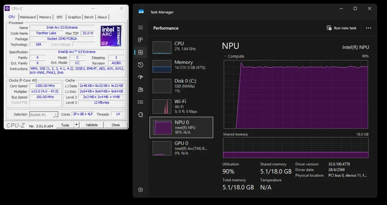Open Task Manager hamburger navigation menu
The width and height of the screenshot is (387, 205).
tap(141, 28)
